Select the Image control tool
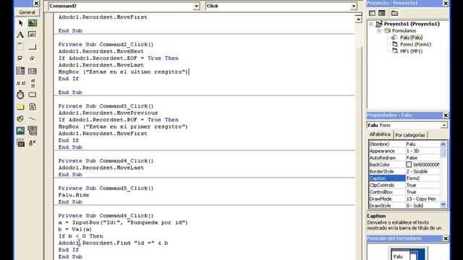This screenshot has height=260, width=463. (20, 131)
